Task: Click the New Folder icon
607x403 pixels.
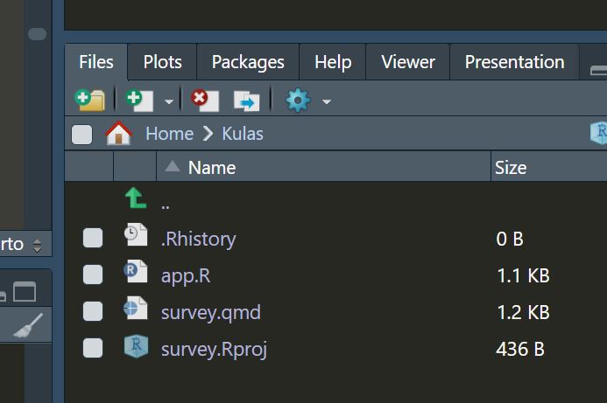Action: tap(89, 101)
